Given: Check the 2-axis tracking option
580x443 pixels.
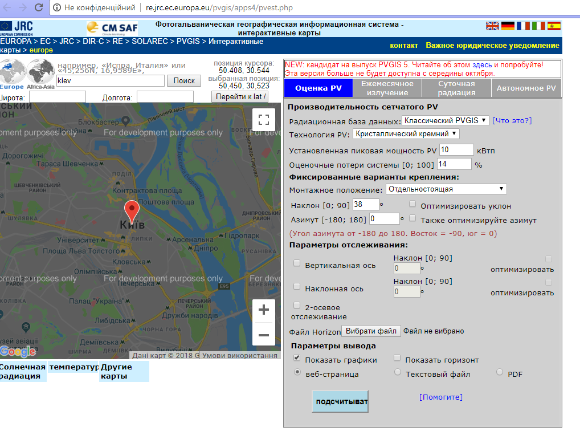Looking at the screenshot, I should pos(296,306).
